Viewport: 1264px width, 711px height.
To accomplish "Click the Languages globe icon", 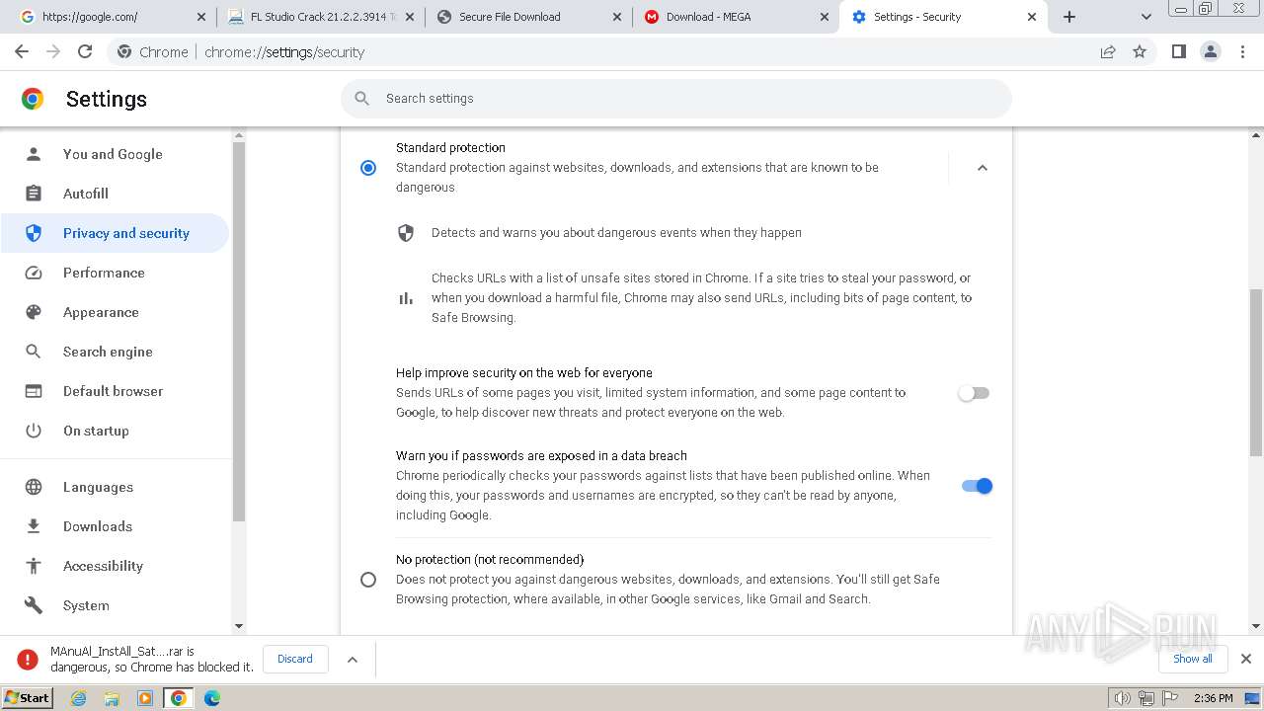I will (34, 487).
